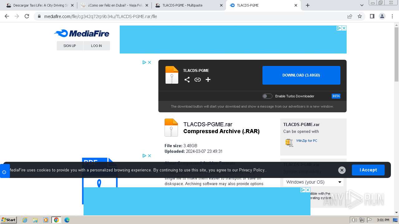
Task: Click the copy link icon
Action: pos(198,80)
